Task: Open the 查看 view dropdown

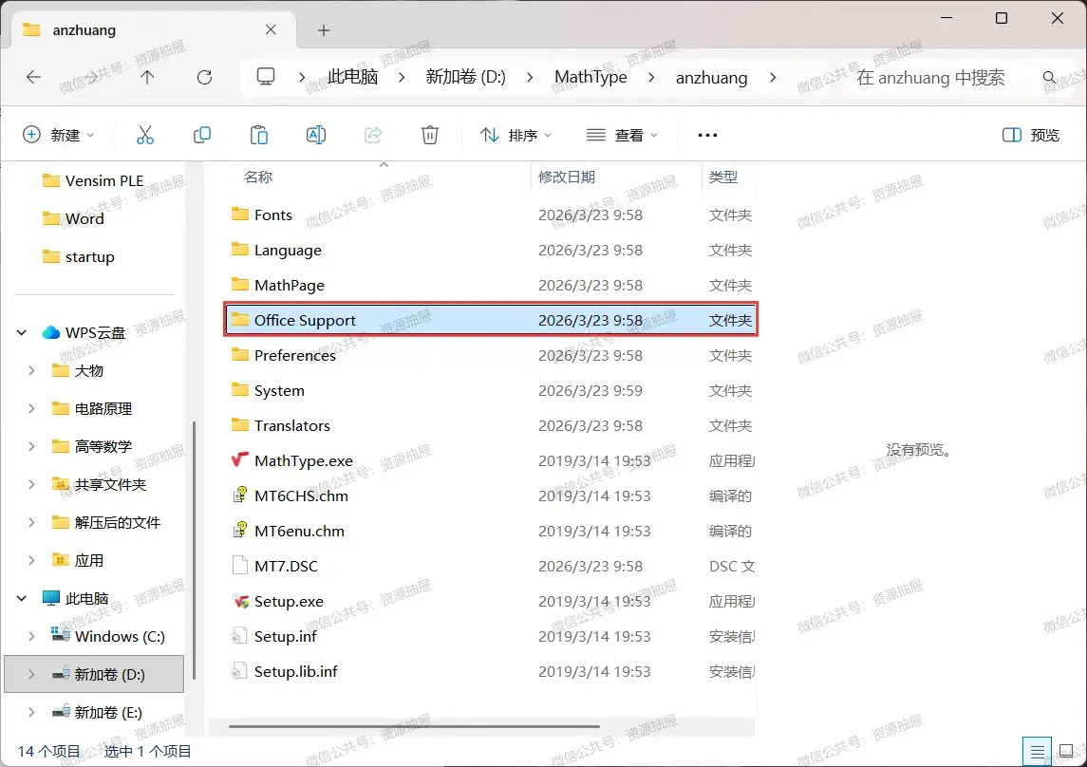Action: pyautogui.click(x=622, y=135)
